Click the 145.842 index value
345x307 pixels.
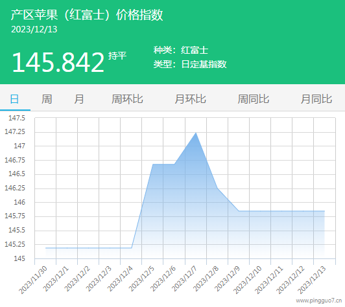tap(58, 62)
